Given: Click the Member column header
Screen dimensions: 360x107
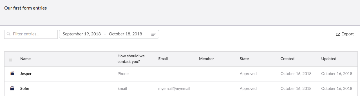Looking at the screenshot, I should (x=206, y=59).
